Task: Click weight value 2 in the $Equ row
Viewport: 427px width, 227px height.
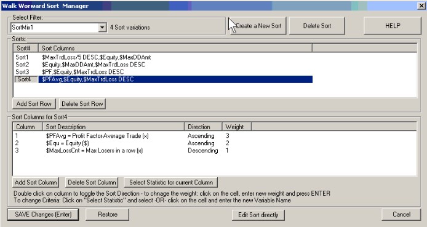Action: (x=228, y=143)
